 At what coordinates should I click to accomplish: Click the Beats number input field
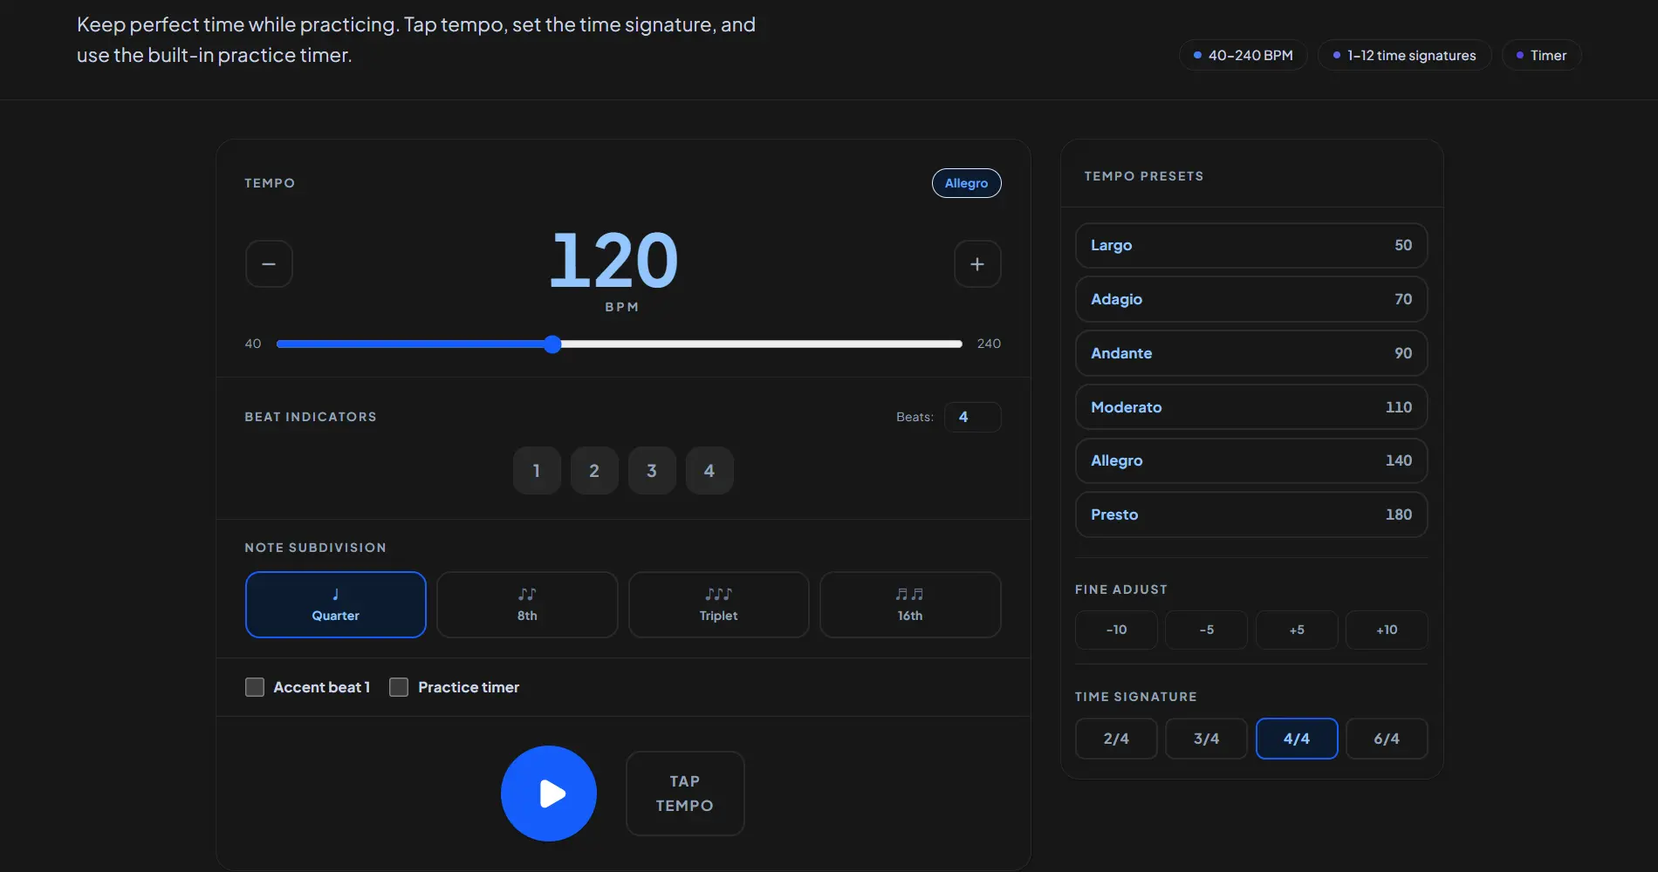click(972, 417)
